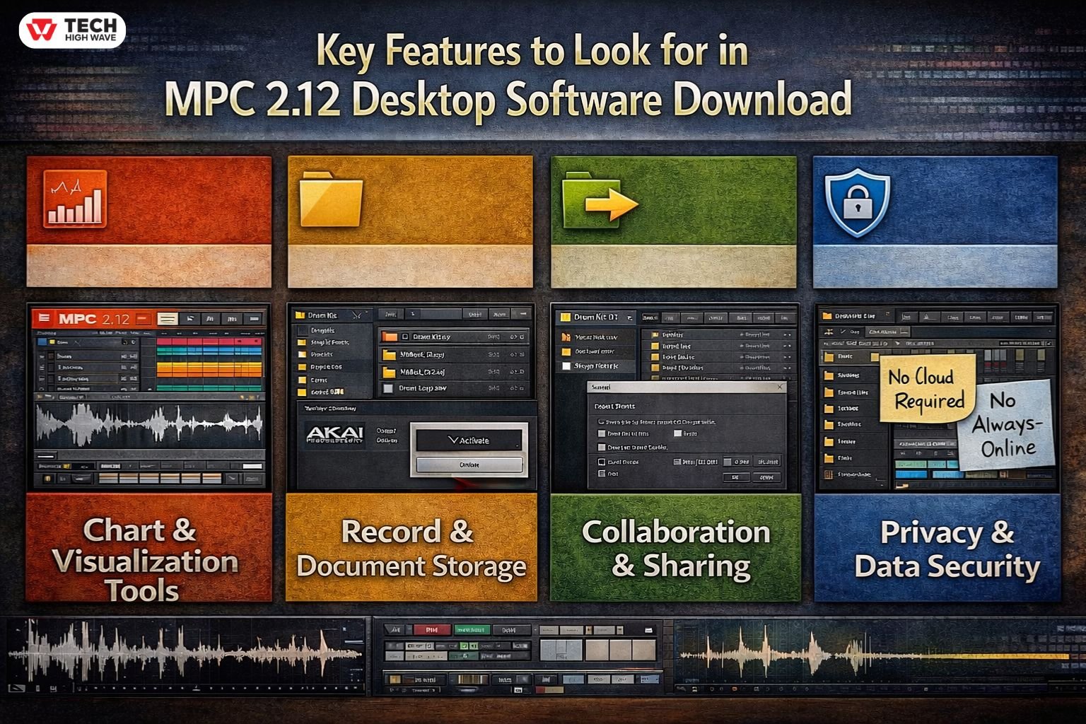Open the Drum Kit dropdown chevron
Viewport: 1086px width, 724px height.
click(358, 315)
